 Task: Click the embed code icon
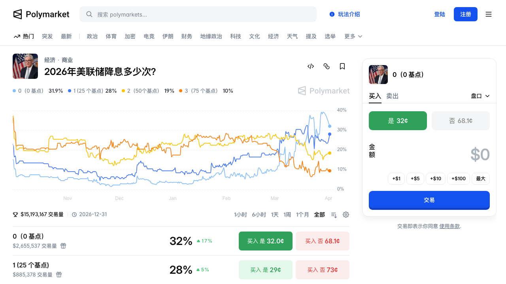pyautogui.click(x=311, y=66)
